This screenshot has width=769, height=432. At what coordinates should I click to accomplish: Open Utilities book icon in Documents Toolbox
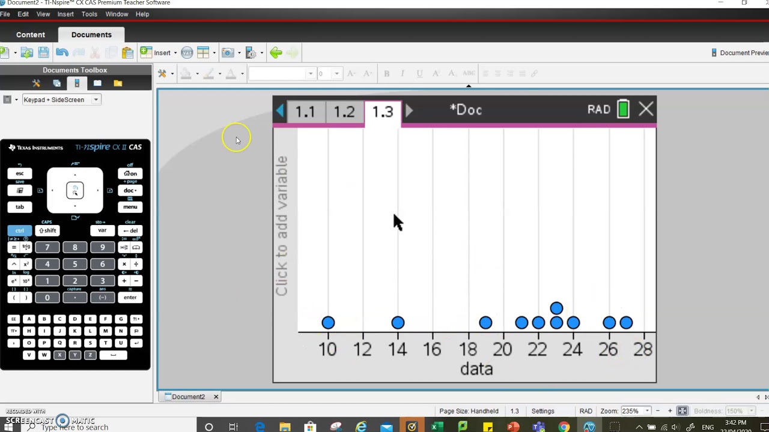97,83
